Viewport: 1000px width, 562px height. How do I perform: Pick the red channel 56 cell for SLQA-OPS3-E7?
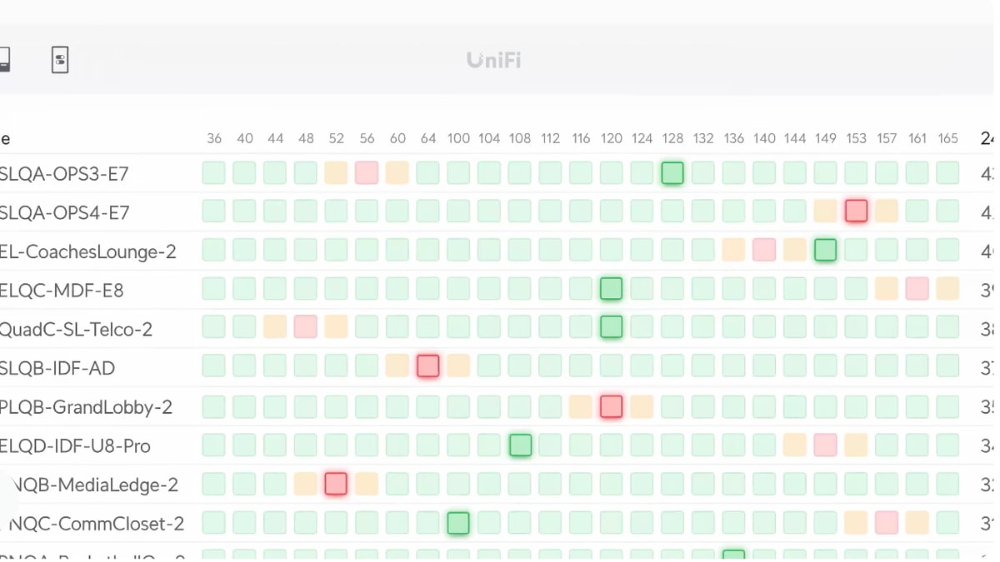367,173
